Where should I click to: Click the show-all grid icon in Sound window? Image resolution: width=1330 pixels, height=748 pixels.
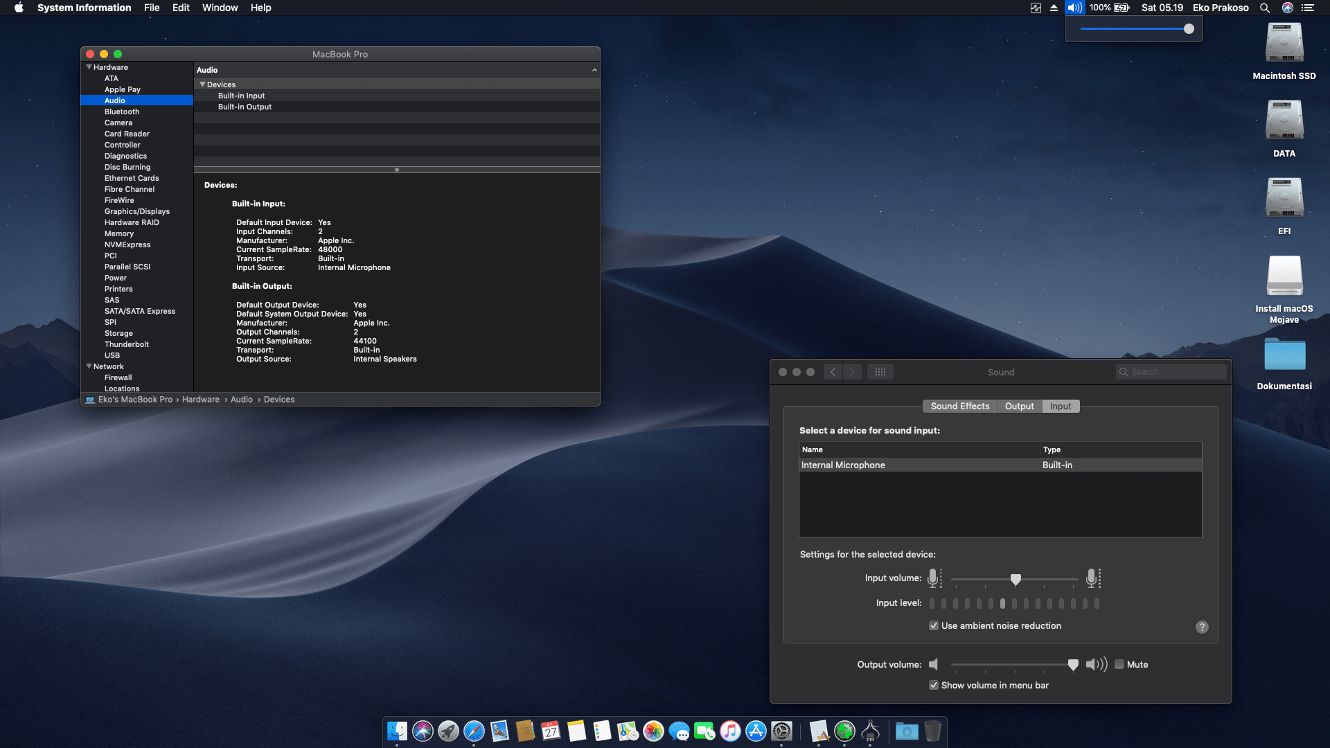(x=880, y=372)
